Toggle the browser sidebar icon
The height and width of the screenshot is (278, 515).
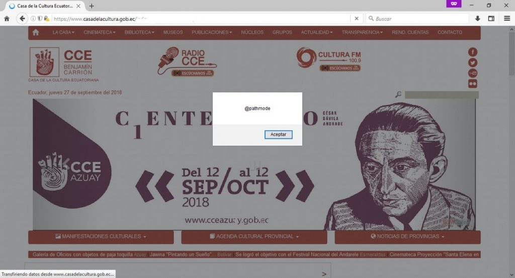coord(491,19)
